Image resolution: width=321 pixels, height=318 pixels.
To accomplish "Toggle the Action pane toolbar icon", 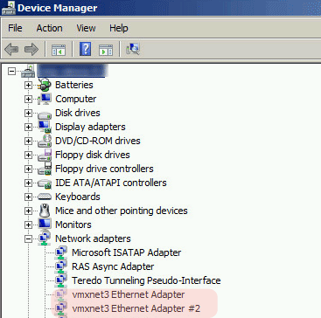I will [x=106, y=50].
